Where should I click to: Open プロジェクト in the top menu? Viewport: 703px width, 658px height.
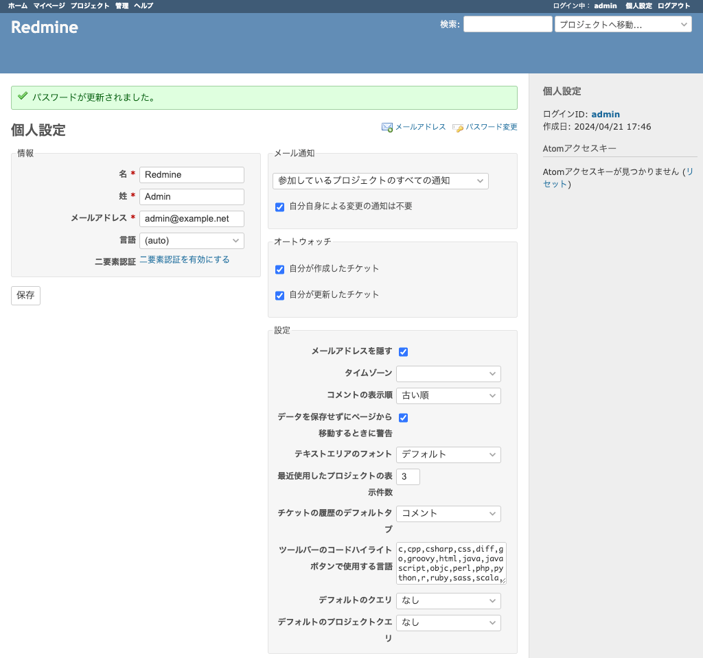(x=90, y=5)
